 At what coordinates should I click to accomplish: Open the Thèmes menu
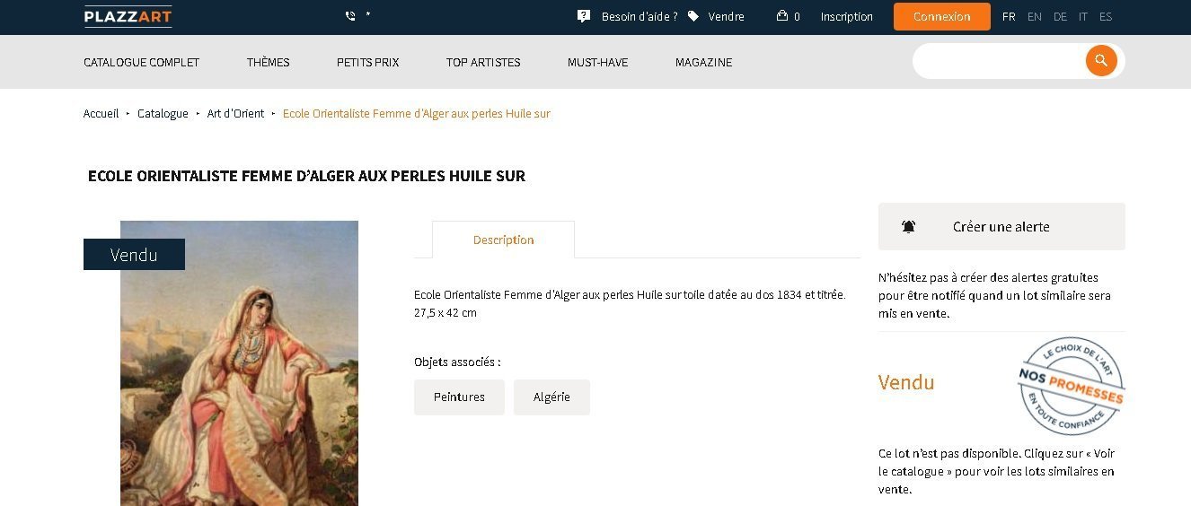269,63
